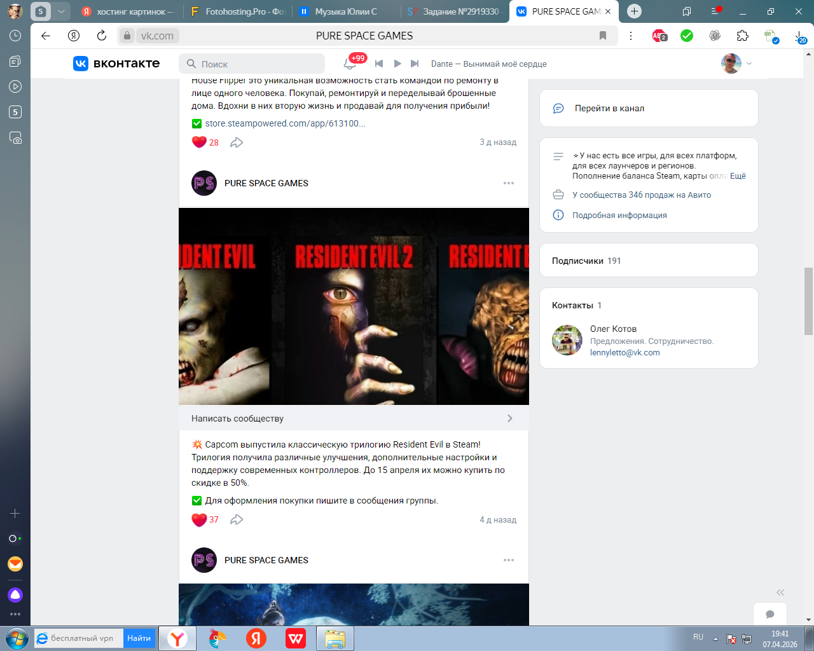Go to the ВКонтакте home logo
Image resolution: width=814 pixels, height=651 pixels.
pyautogui.click(x=116, y=64)
